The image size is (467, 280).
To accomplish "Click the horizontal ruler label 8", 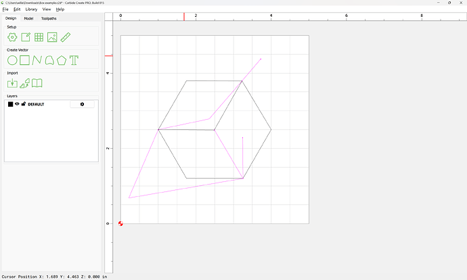I will coord(422,16).
